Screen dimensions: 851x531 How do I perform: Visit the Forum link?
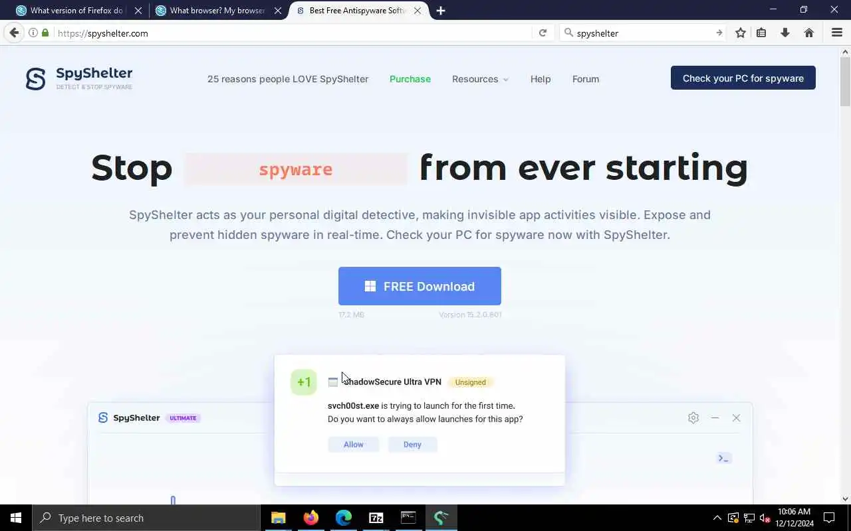(x=586, y=79)
